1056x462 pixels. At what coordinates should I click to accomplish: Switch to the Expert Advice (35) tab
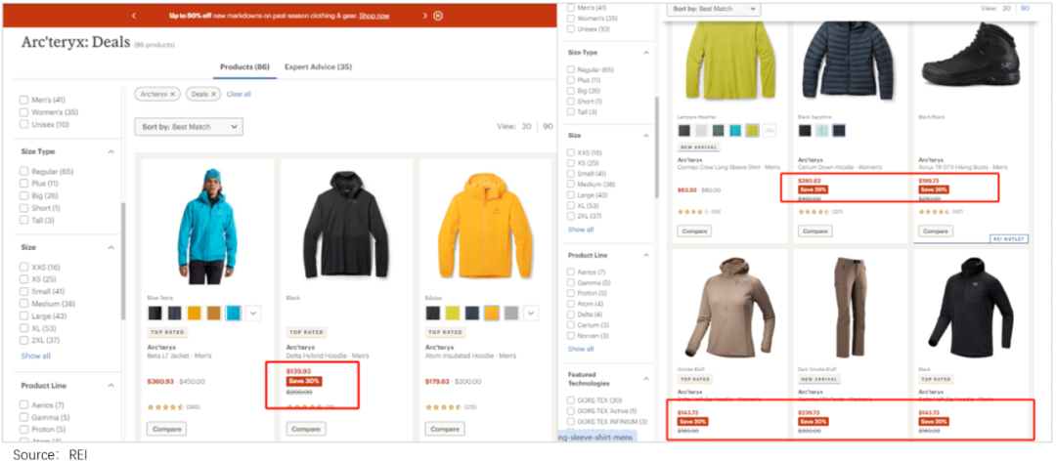318,66
